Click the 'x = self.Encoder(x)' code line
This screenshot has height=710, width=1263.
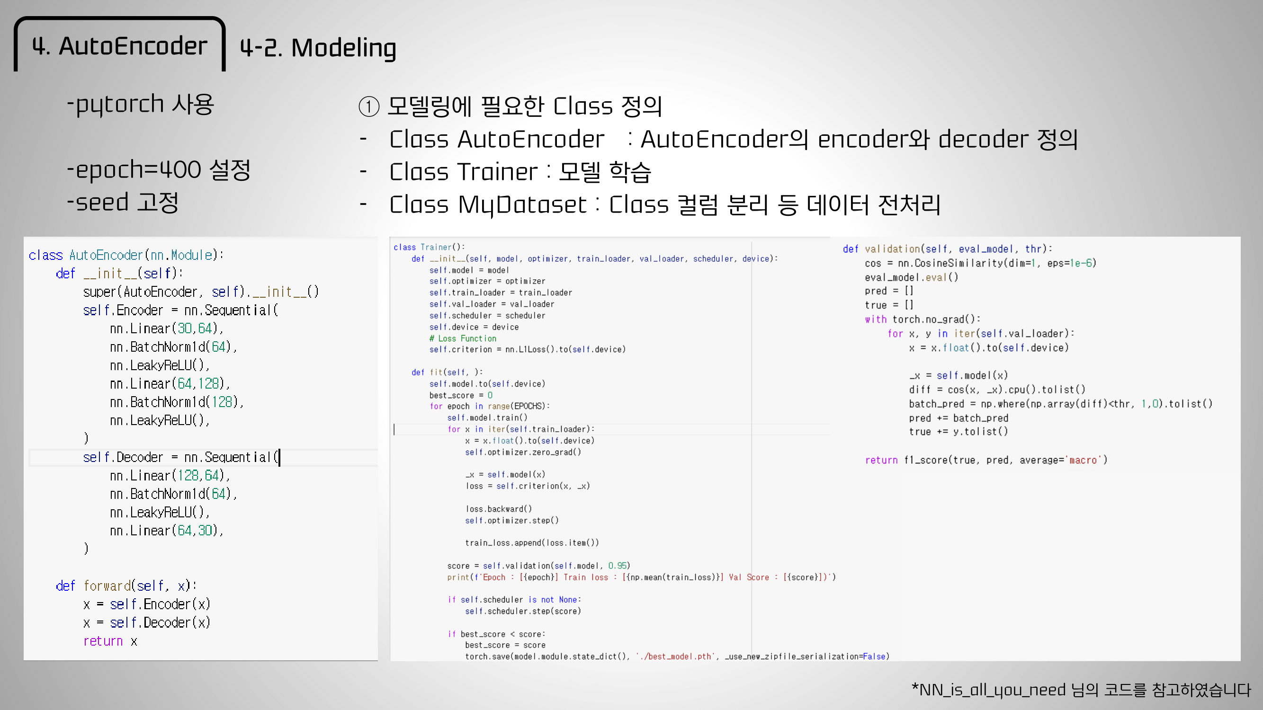pos(147,604)
